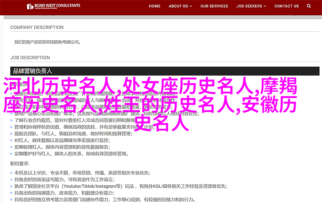Click the Bond West Consultants logo icon
Image resolution: width=322 pixels, height=204 pixels.
coord(30,6)
